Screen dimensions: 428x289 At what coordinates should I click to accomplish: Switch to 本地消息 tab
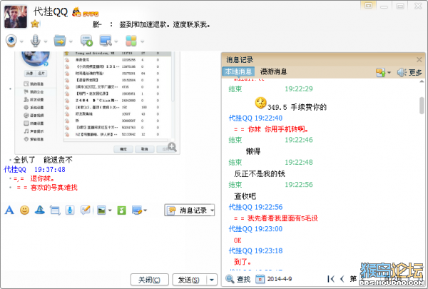click(238, 71)
